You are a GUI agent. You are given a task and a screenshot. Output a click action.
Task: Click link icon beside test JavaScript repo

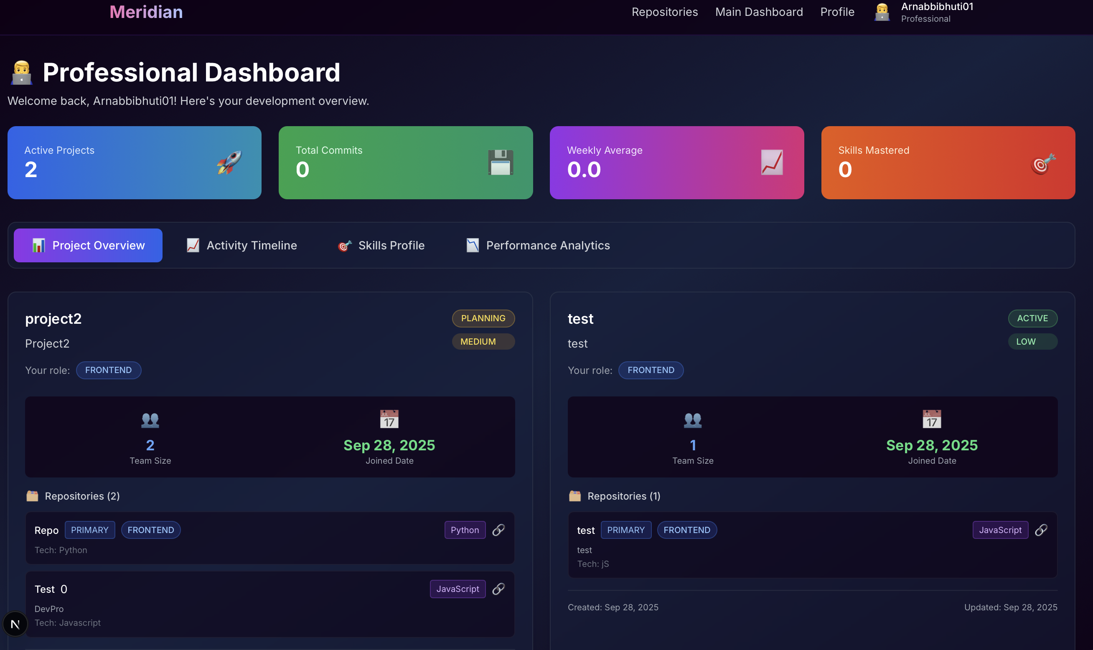(x=1041, y=530)
